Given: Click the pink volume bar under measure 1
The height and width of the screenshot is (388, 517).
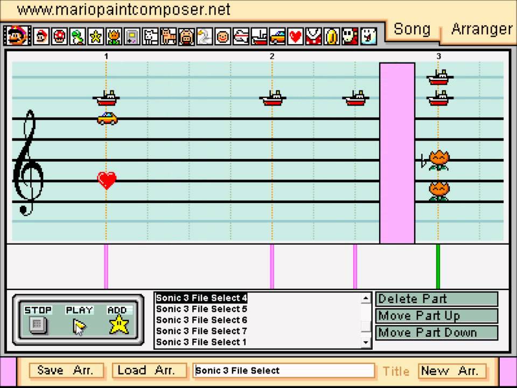Looking at the screenshot, I should [x=106, y=267].
